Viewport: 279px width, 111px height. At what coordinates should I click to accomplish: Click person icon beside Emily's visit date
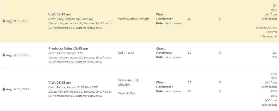click(x=4, y=21)
